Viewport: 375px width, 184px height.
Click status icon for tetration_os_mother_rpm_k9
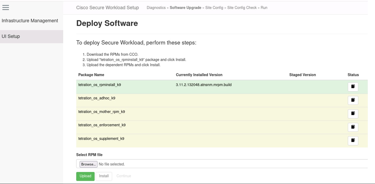353,114
